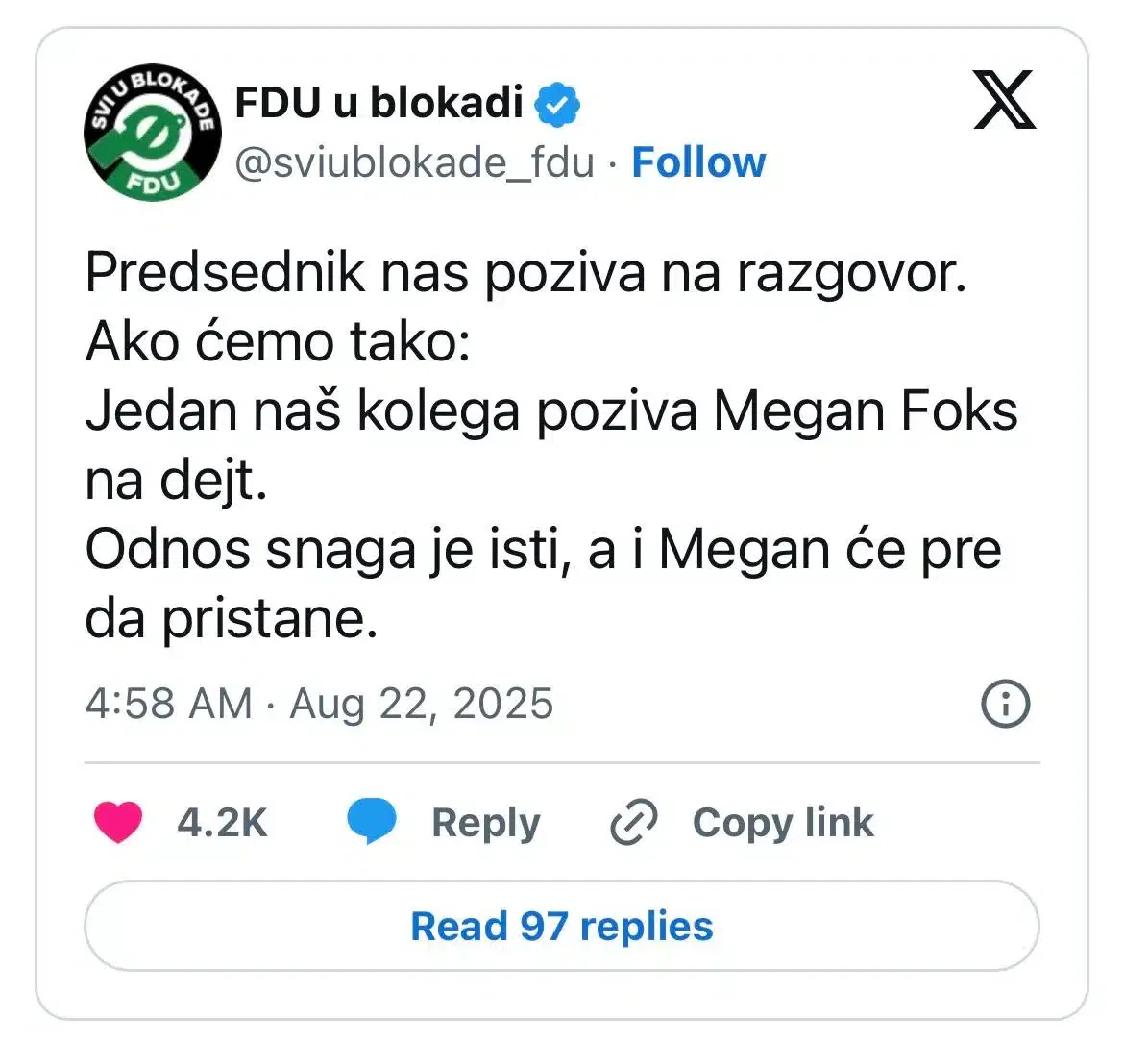Click the Ako ćemo tako line
The image size is (1124, 1043).
[278, 342]
